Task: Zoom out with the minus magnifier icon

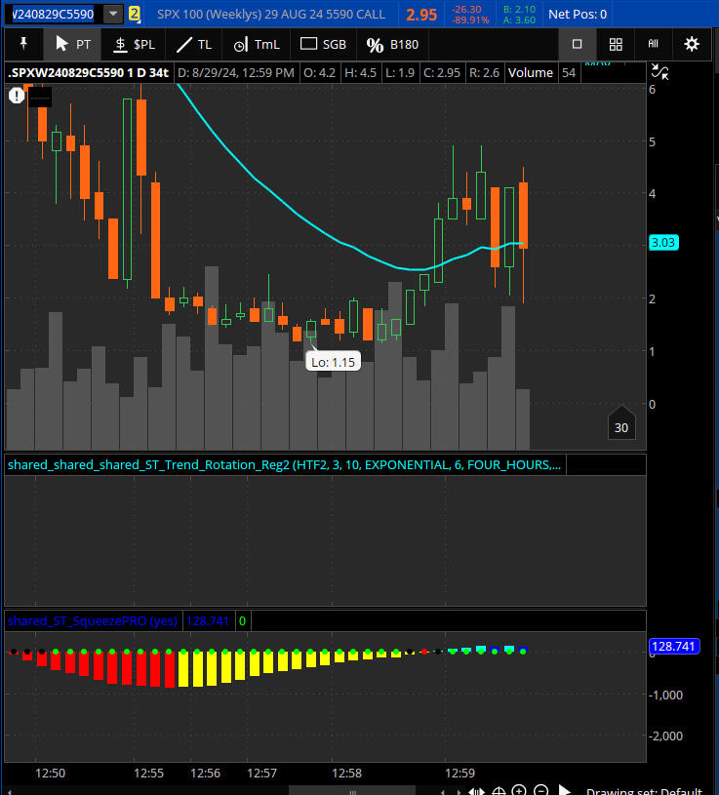Action: (541, 790)
